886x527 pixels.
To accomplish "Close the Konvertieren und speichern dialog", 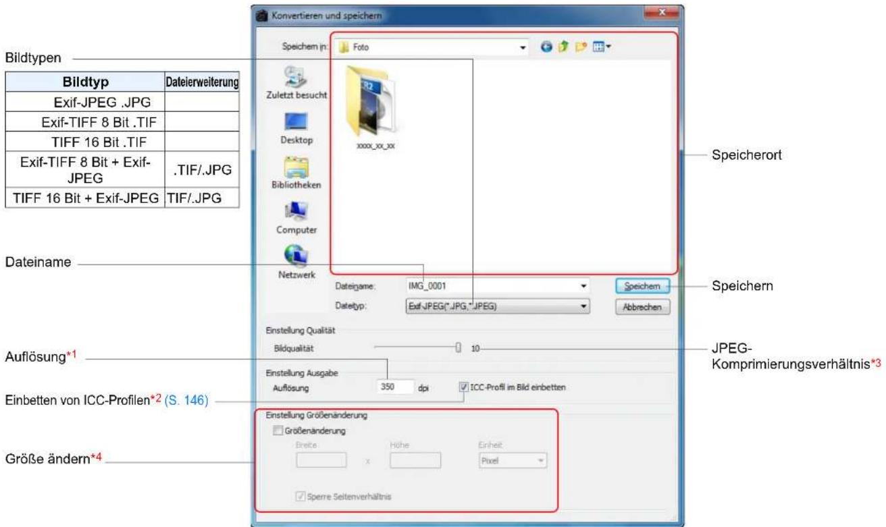I will click(x=663, y=13).
